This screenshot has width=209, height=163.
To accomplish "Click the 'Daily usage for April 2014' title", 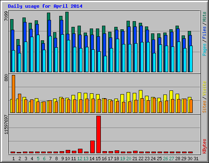I will [x=45, y=6].
